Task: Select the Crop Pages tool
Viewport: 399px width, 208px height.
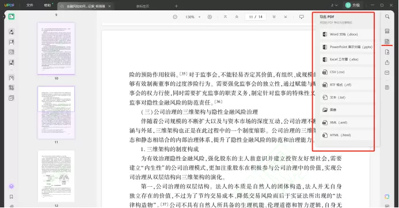Action: point(11,88)
